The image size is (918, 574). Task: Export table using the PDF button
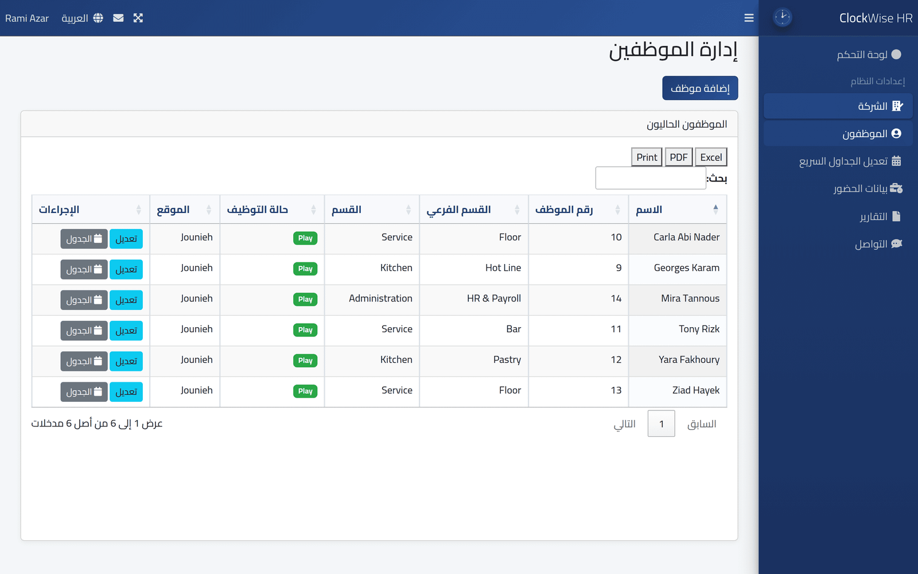coord(679,157)
